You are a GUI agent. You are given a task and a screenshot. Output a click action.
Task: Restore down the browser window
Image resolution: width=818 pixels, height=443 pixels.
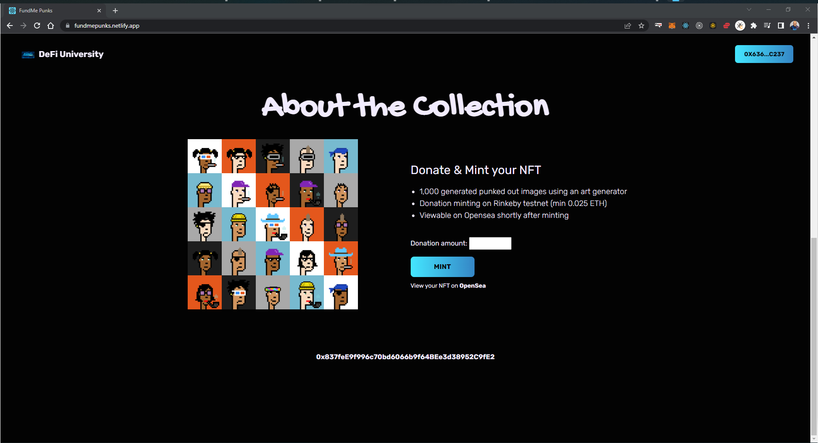(788, 9)
